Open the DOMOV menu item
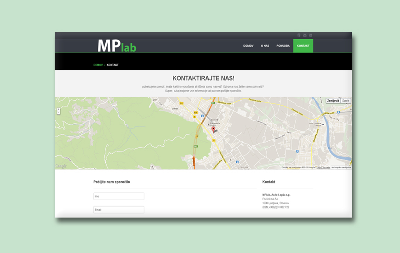Viewport: 400px width, 253px height. (x=248, y=46)
